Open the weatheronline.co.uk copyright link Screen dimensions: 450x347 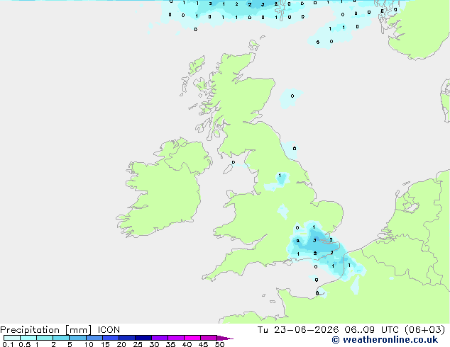385,340
